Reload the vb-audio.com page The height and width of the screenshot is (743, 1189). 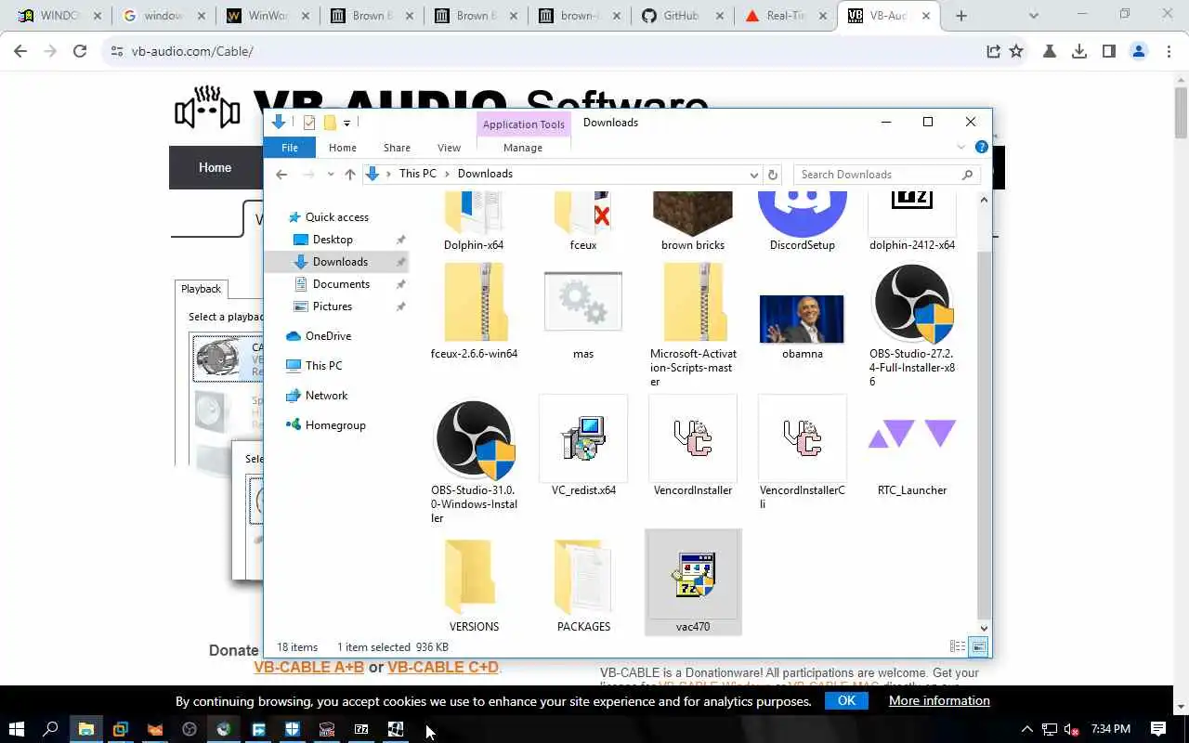[x=80, y=51]
